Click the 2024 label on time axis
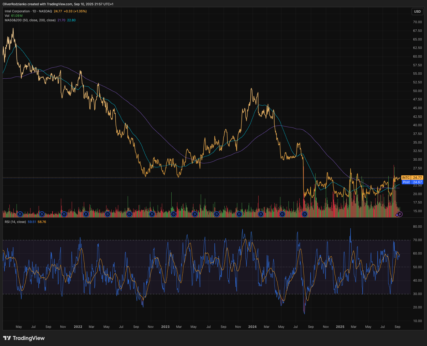The image size is (427, 346). (252, 327)
